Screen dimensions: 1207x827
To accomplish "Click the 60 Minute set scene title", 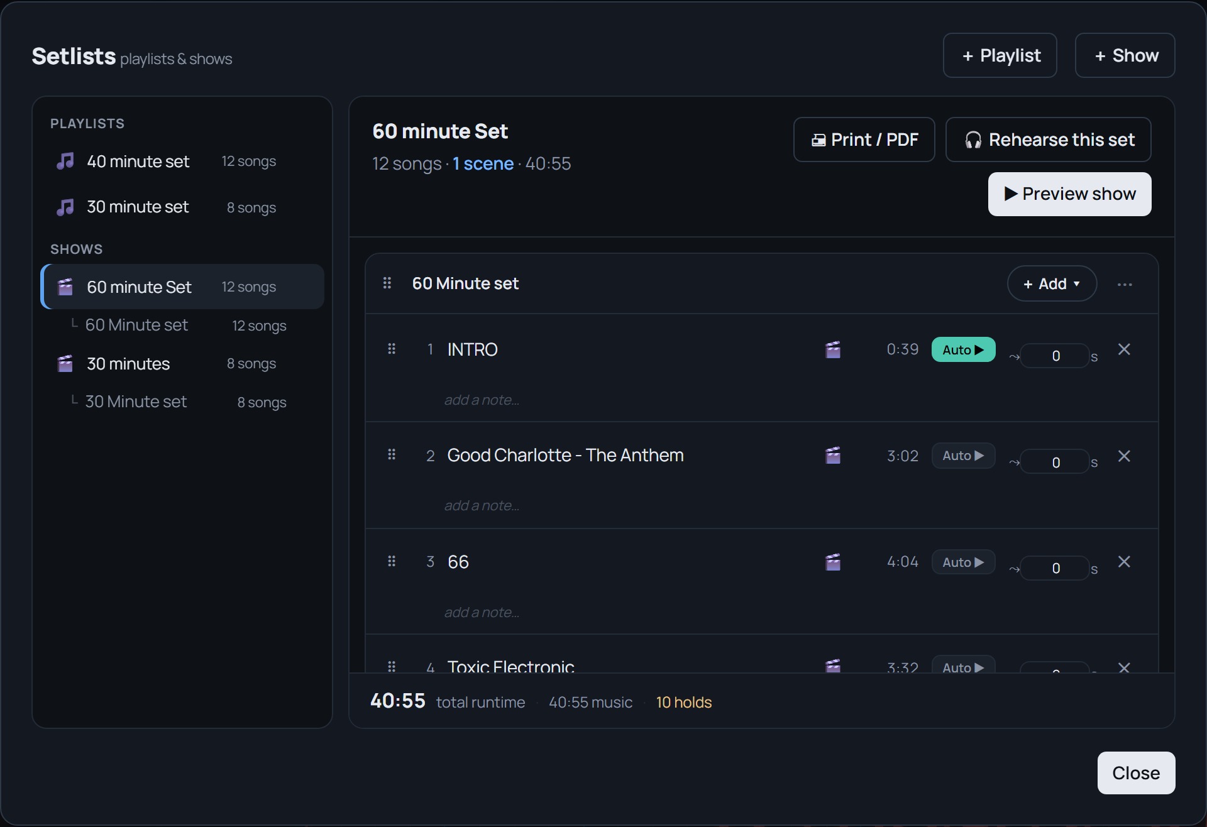I will coord(465,283).
